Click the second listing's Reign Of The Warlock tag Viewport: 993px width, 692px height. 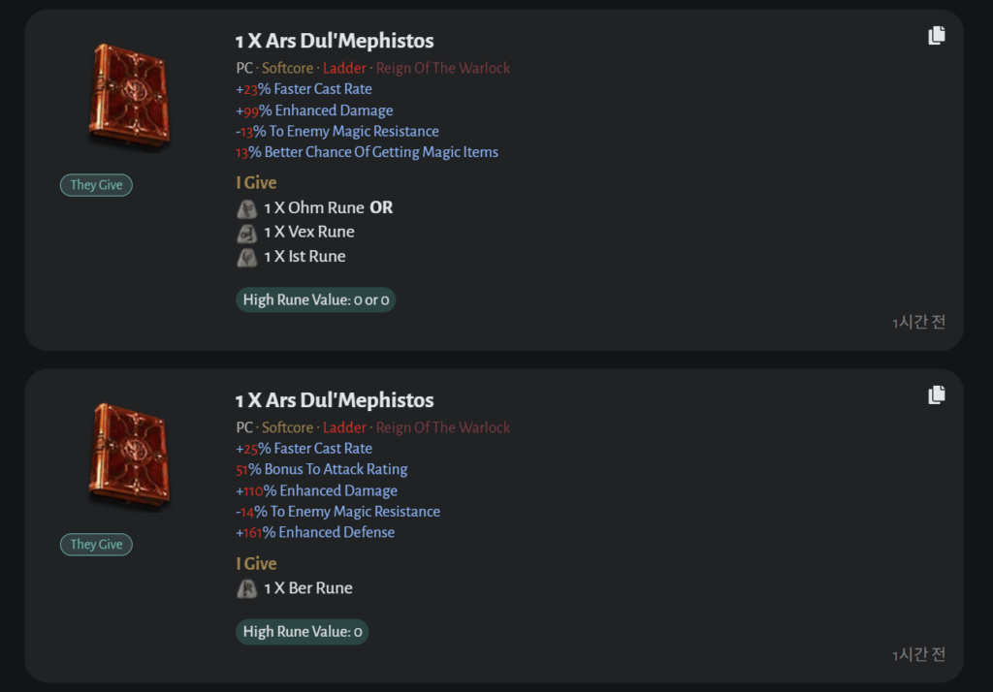point(443,428)
